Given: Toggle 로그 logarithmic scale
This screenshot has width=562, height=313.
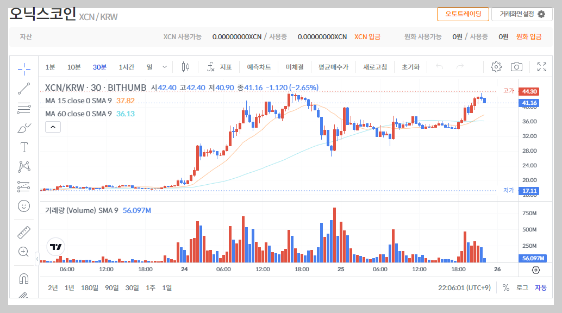Looking at the screenshot, I should coord(522,287).
